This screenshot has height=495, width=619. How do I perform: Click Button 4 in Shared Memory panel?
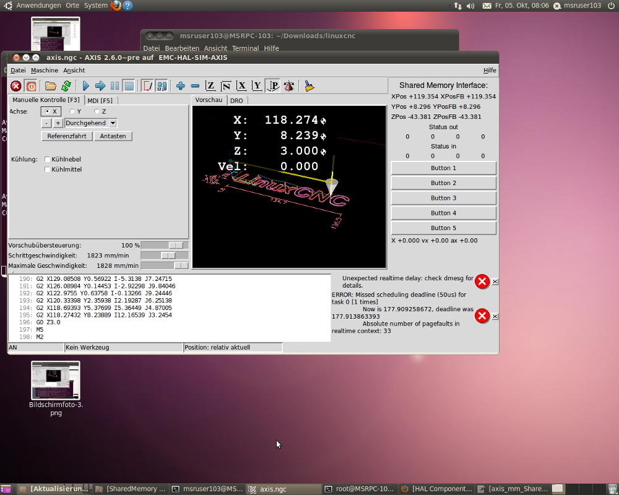click(443, 213)
